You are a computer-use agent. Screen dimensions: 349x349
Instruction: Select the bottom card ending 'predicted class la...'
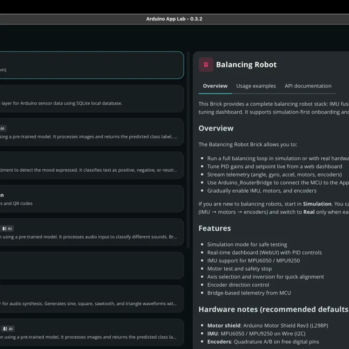92,332
